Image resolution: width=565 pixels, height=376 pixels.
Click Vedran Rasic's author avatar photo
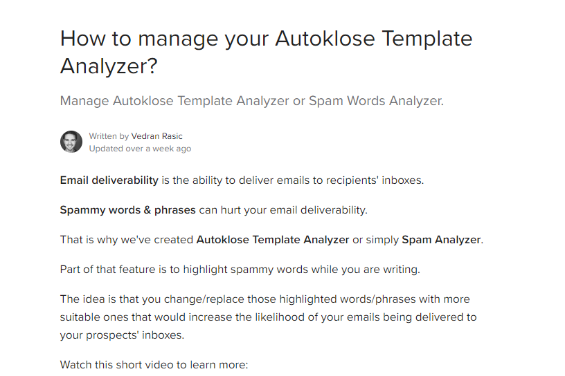71,142
